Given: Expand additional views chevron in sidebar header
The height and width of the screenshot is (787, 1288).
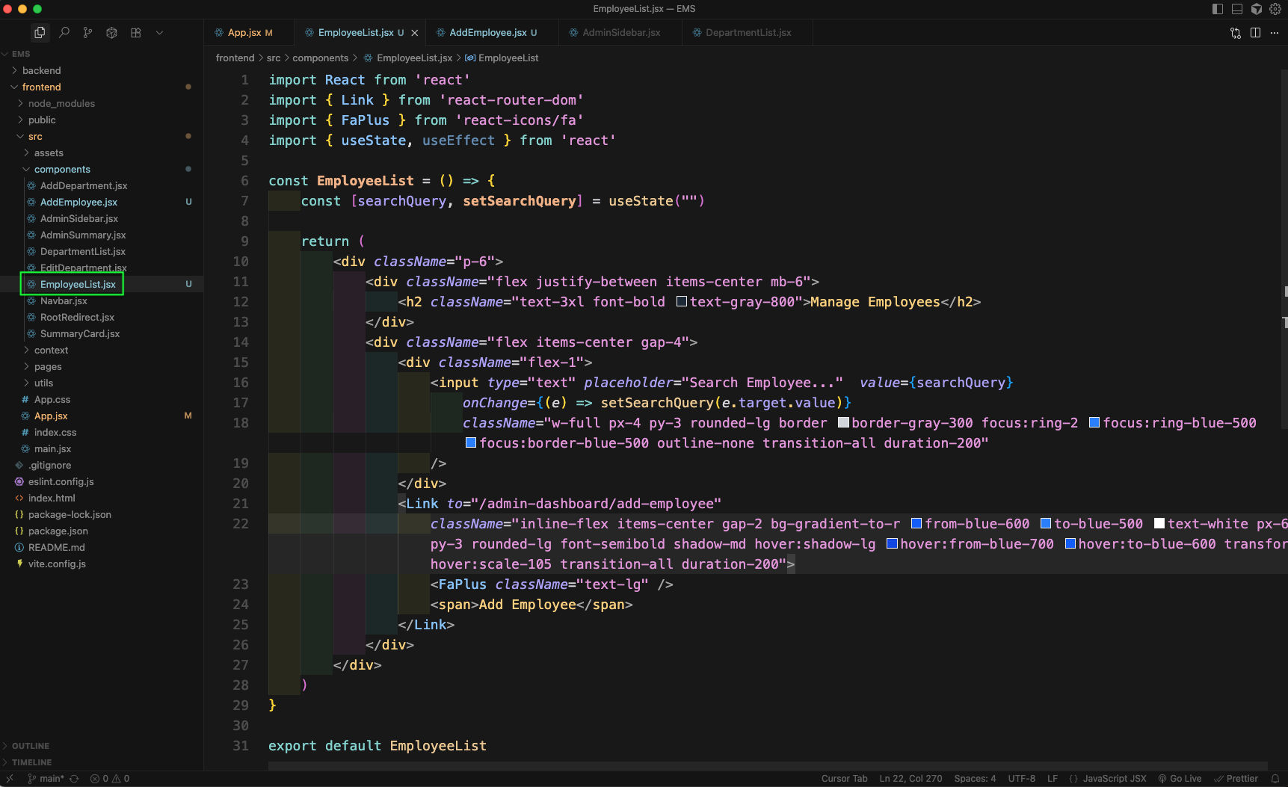Looking at the screenshot, I should pos(159,33).
